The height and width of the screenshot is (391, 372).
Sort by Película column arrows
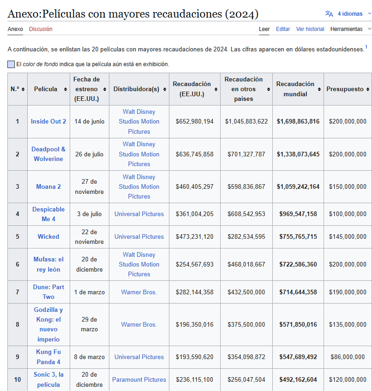pos(66,89)
